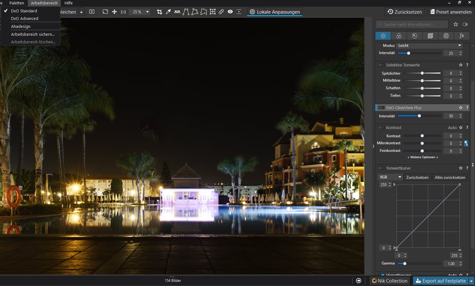475x286 pixels.
Task: Click the Lokale Anpassungen button
Action: [x=274, y=12]
